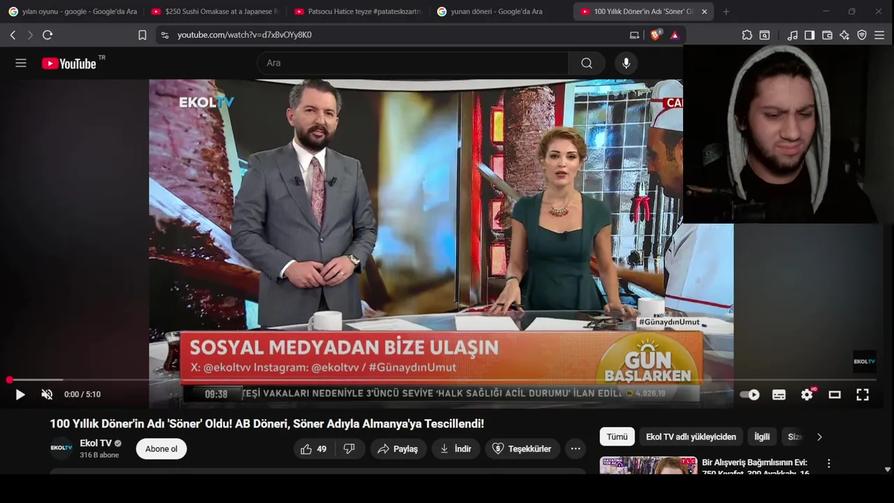Unmute the video using the speaker icon
Viewport: 894px width, 503px height.
click(47, 395)
